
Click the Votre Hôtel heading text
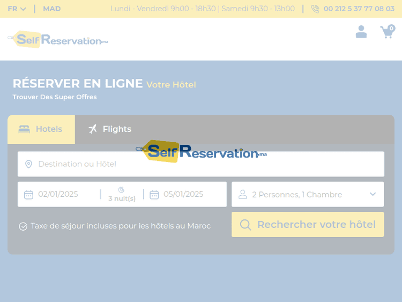tap(172, 85)
